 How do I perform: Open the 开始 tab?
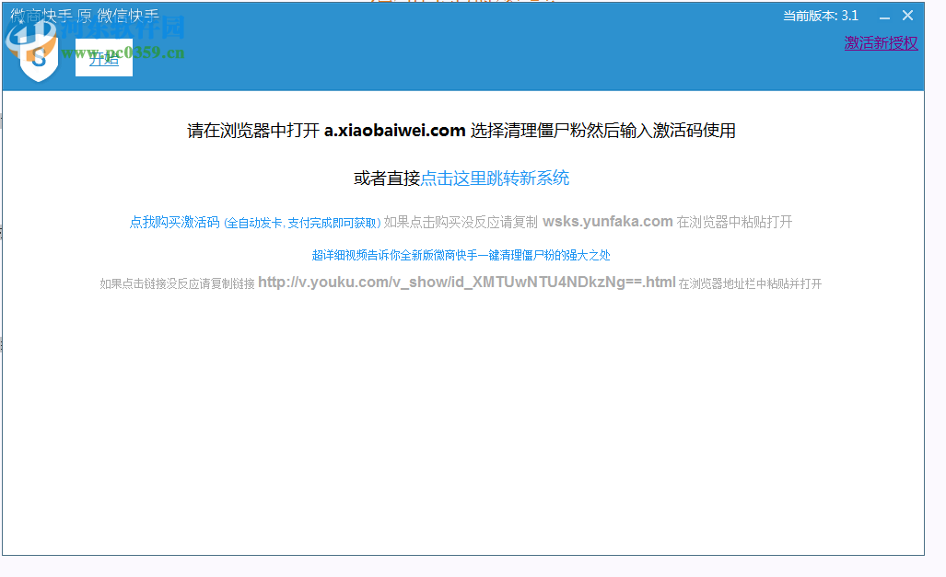[x=104, y=58]
